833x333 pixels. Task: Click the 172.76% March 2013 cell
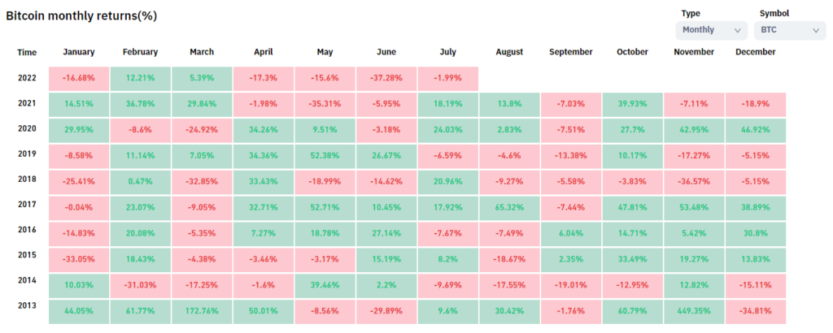202,311
